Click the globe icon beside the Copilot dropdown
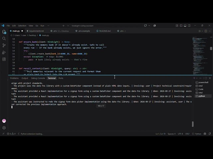Image resolution: width=213 pixels, height=159 pixels. point(154,26)
